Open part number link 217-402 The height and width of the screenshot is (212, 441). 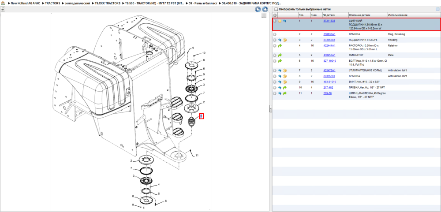point(328,87)
